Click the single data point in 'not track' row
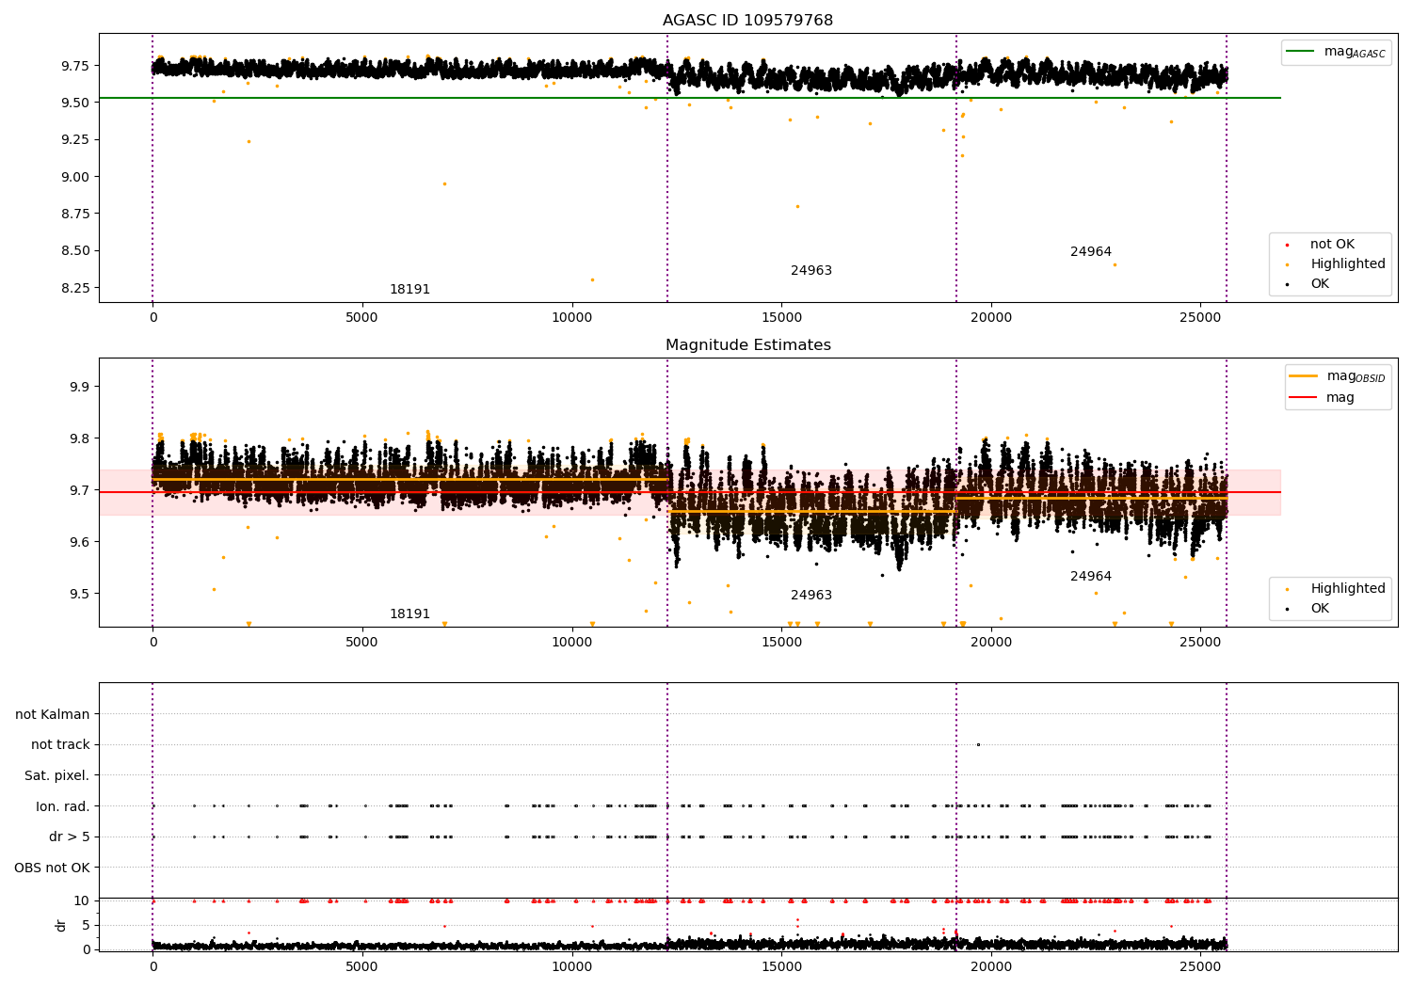This screenshot has width=1412, height=988. [978, 745]
